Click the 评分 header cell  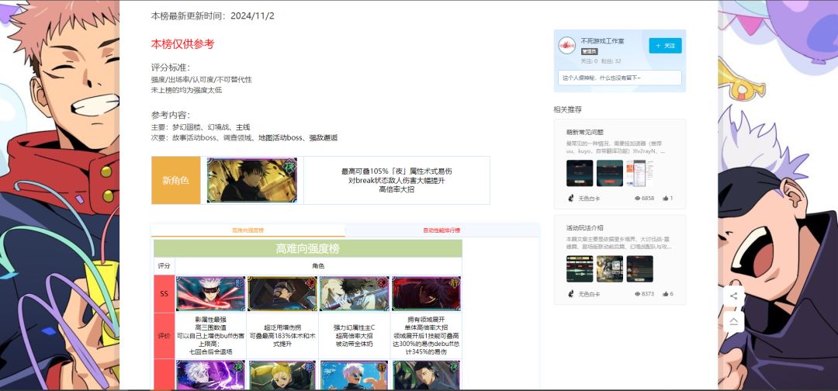(x=164, y=265)
